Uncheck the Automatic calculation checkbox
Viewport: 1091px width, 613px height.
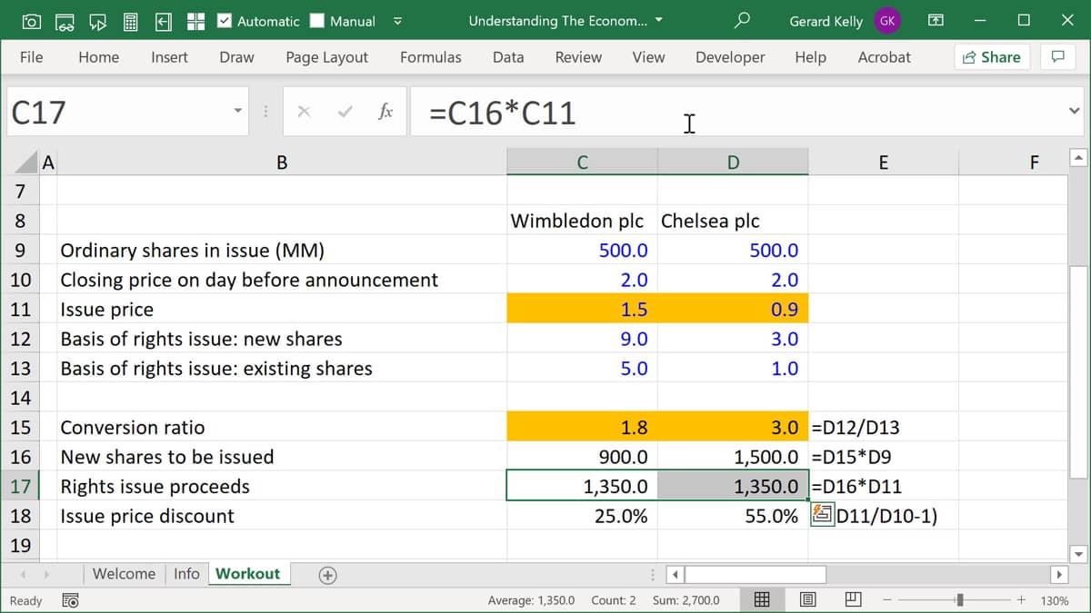[x=225, y=20]
